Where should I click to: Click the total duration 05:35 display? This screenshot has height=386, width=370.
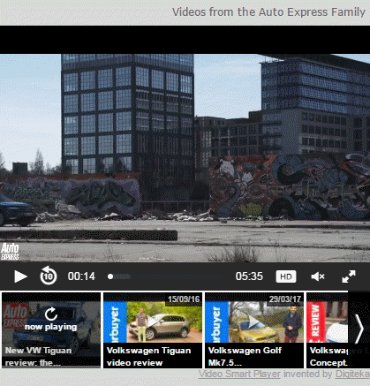click(249, 276)
